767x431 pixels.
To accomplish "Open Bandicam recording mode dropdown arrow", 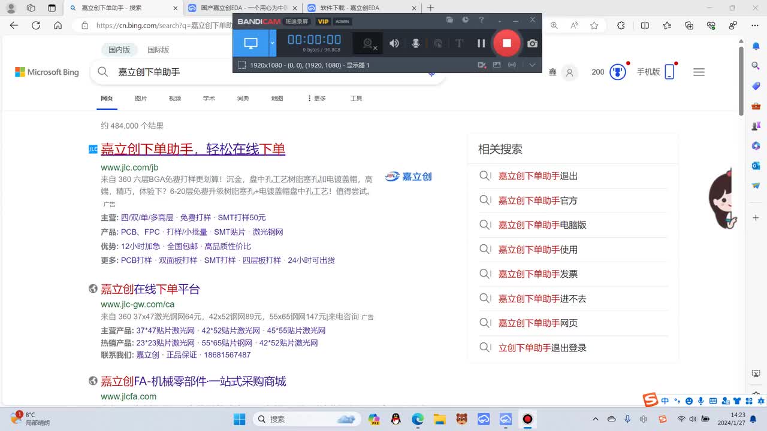I will click(x=273, y=43).
